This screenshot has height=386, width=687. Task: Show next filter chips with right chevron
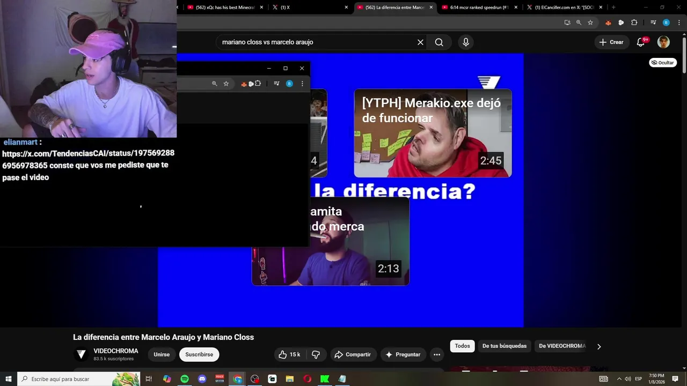point(599,346)
